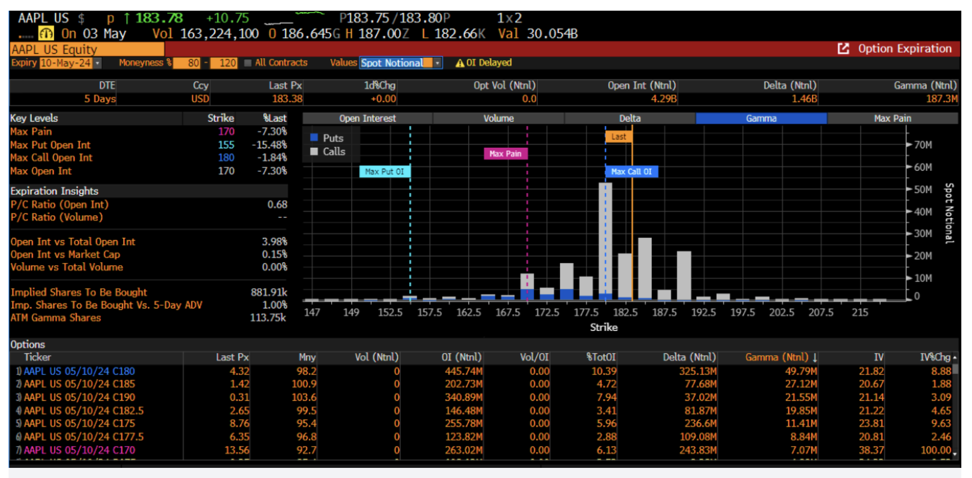Click the OI Delayed warning triangle icon
The height and width of the screenshot is (478, 972).
click(x=459, y=63)
